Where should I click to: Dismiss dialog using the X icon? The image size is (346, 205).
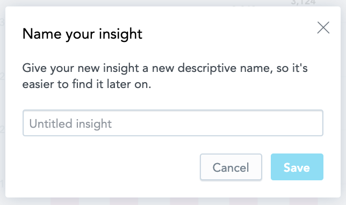tap(323, 27)
